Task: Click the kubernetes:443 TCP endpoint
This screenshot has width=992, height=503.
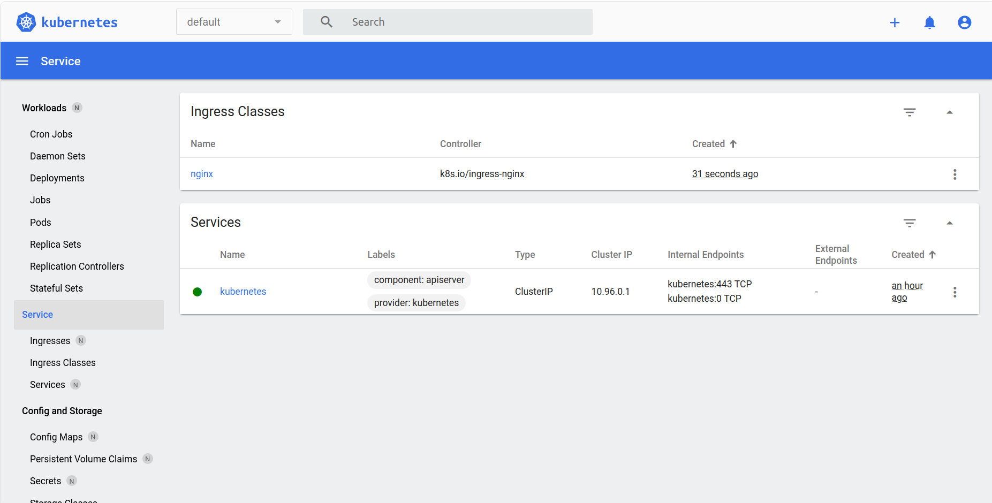Action: point(710,284)
